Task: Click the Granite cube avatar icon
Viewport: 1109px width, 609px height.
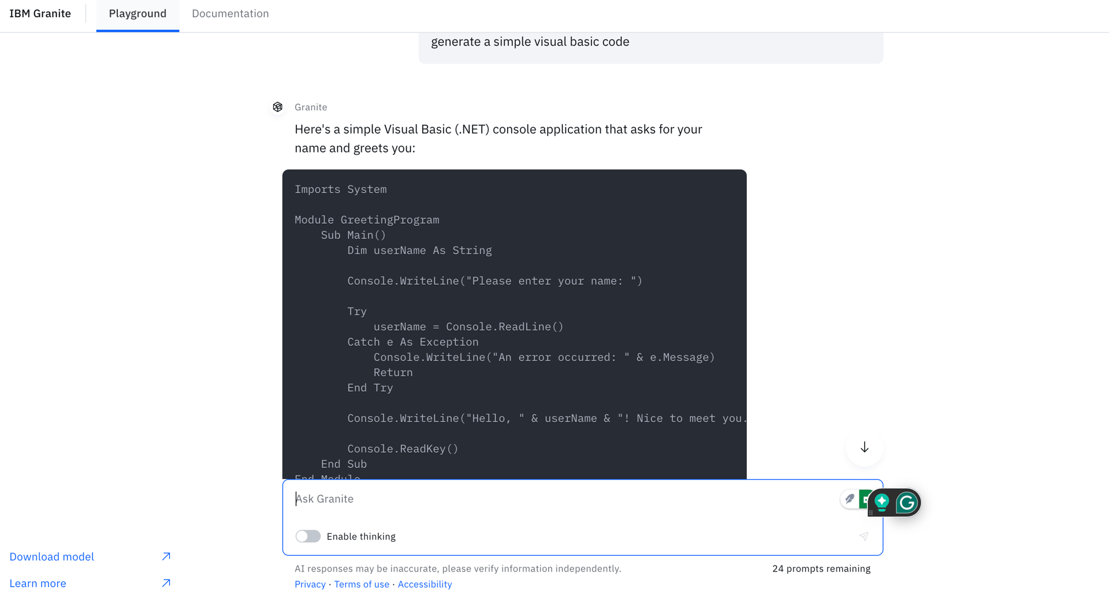Action: point(278,107)
